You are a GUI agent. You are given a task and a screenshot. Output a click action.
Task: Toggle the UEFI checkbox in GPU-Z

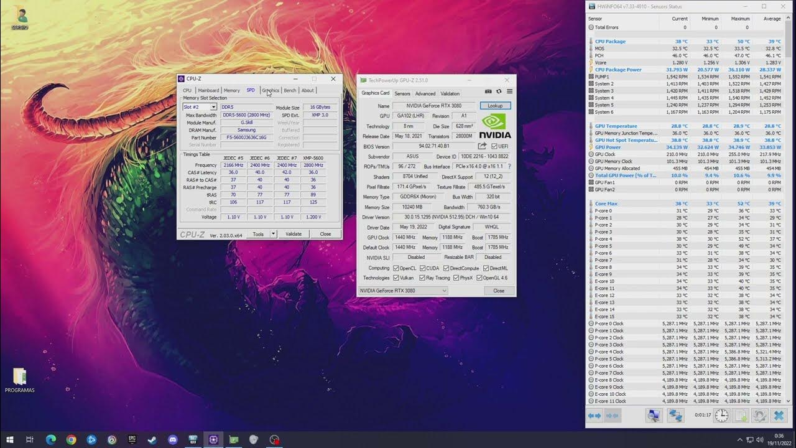[x=494, y=146]
